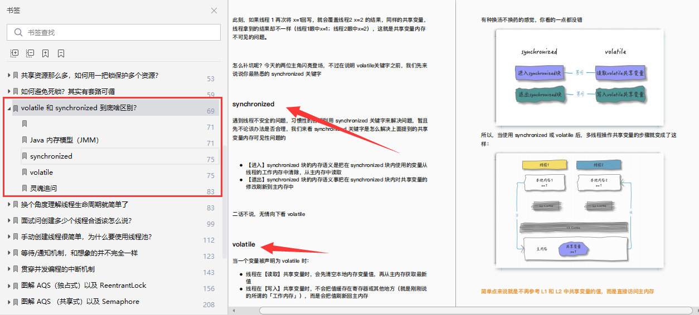The width and height of the screenshot is (699, 315).
Task: Open bookmark 换个角度理解线程生命周期就简单了
Action: click(x=75, y=205)
